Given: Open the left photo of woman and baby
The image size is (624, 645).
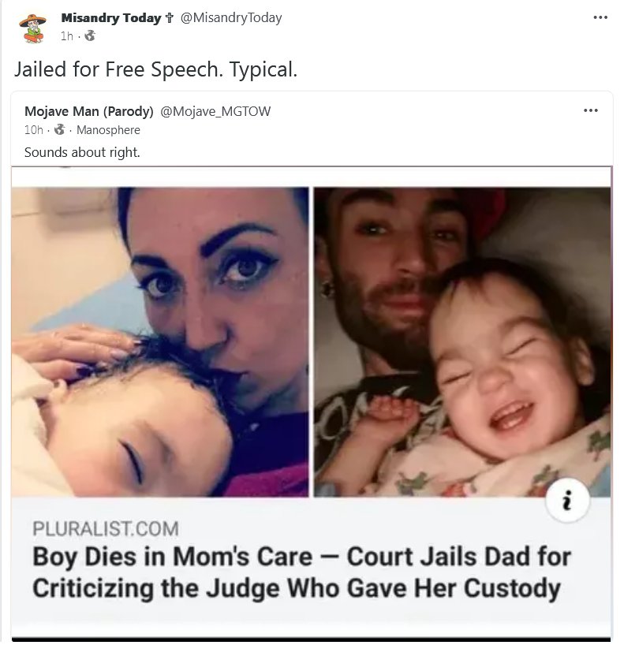Looking at the screenshot, I should pyautogui.click(x=160, y=342).
